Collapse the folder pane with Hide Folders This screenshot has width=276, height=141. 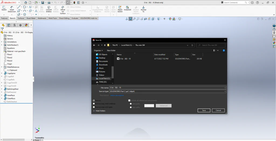(x=99, y=111)
